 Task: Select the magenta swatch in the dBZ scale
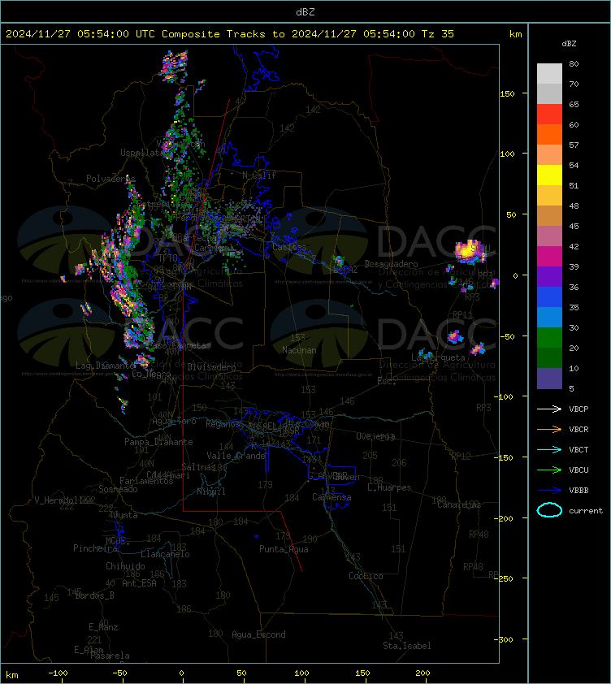549,256
